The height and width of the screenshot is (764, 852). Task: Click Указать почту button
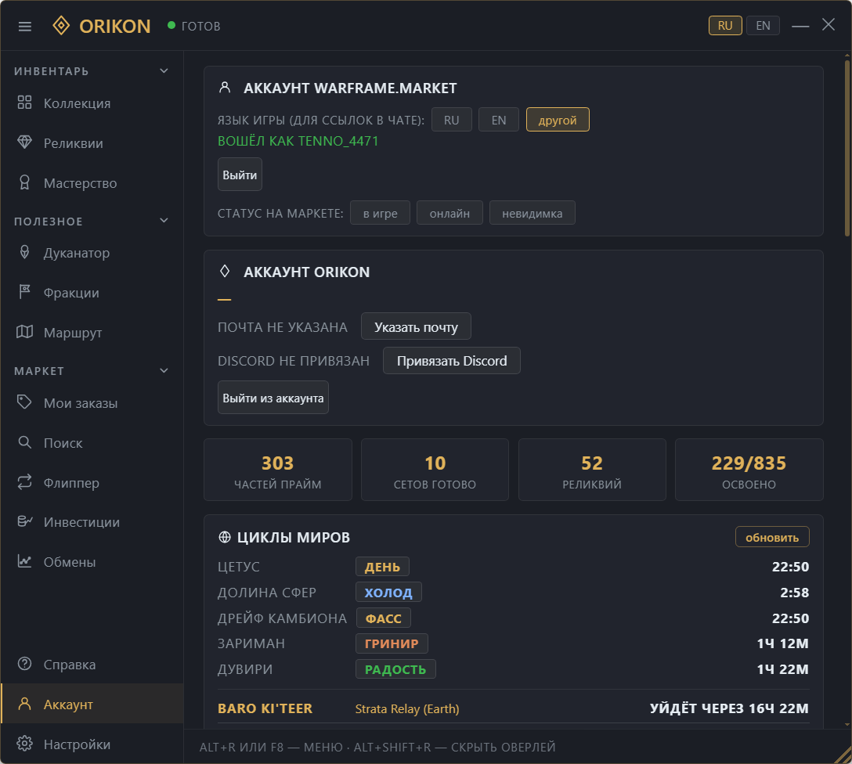tap(416, 327)
